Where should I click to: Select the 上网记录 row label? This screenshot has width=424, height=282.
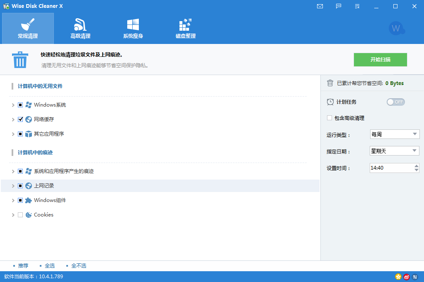point(44,186)
